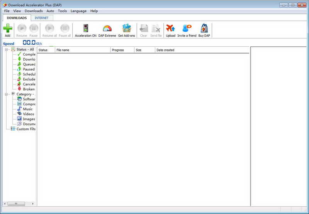This screenshot has width=309, height=214.
Task: Select the Videos category
Action: coord(26,114)
